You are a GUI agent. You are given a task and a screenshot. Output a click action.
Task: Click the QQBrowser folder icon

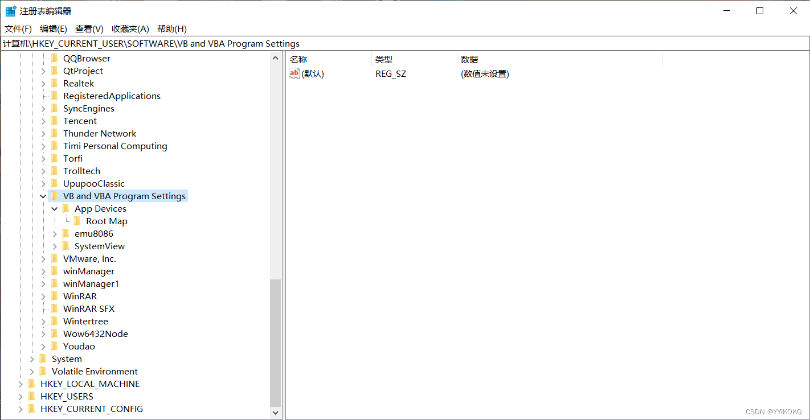(x=55, y=58)
